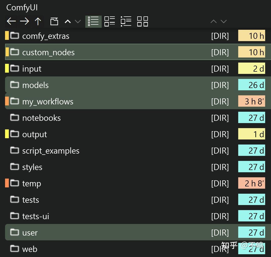Image resolution: width=271 pixels, height=257 pixels.
Task: Click the gray up chevron above date column
Action: pyautogui.click(x=213, y=21)
